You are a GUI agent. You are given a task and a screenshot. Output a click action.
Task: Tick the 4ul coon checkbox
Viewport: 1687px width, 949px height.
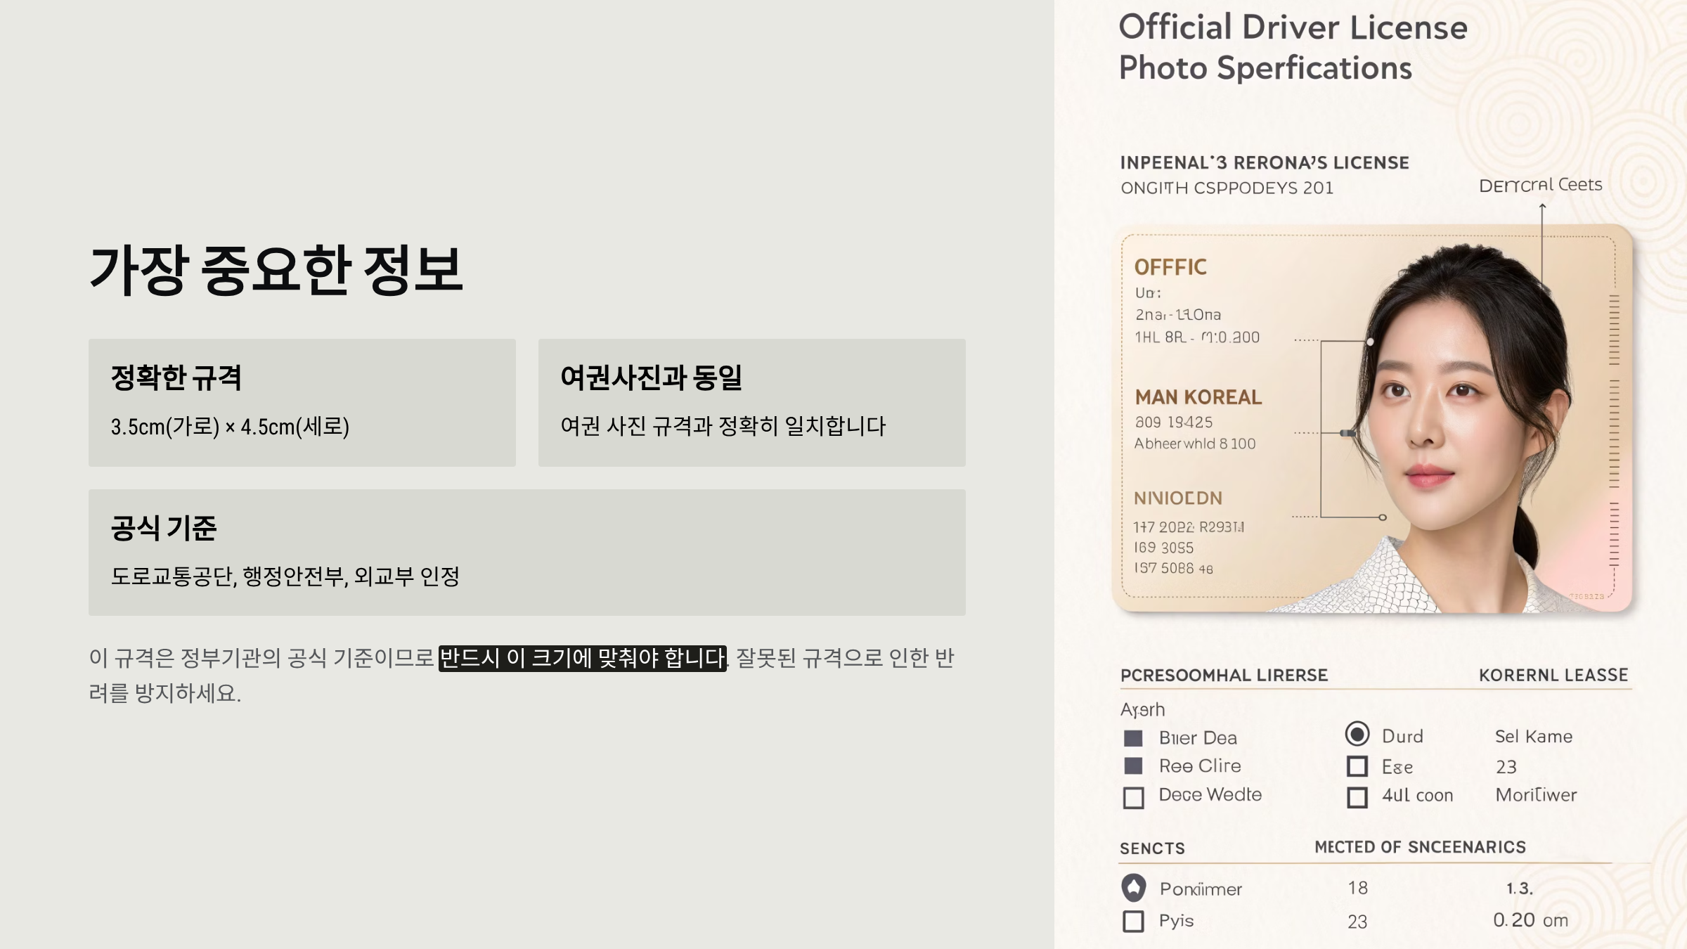point(1357,797)
